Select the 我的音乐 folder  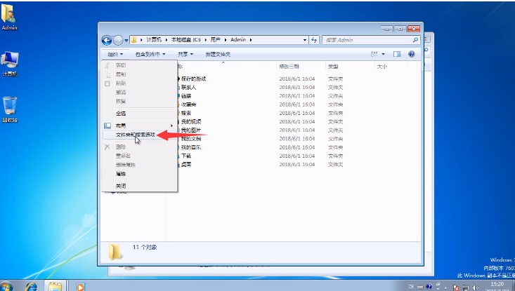[191, 147]
